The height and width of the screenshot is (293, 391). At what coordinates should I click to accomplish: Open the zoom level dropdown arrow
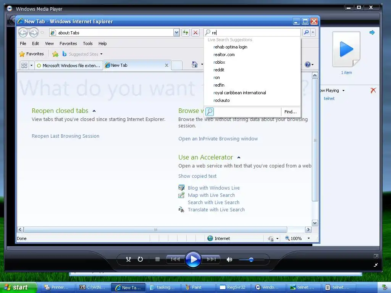pyautogui.click(x=309, y=238)
